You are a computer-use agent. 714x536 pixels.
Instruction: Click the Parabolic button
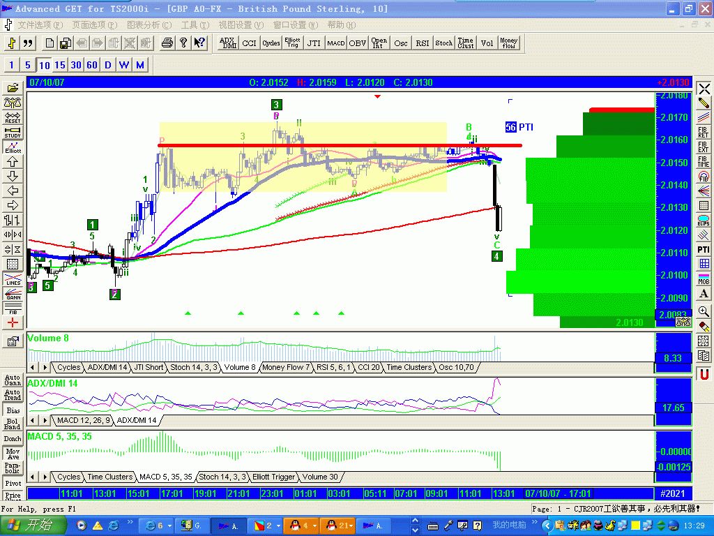(13, 468)
